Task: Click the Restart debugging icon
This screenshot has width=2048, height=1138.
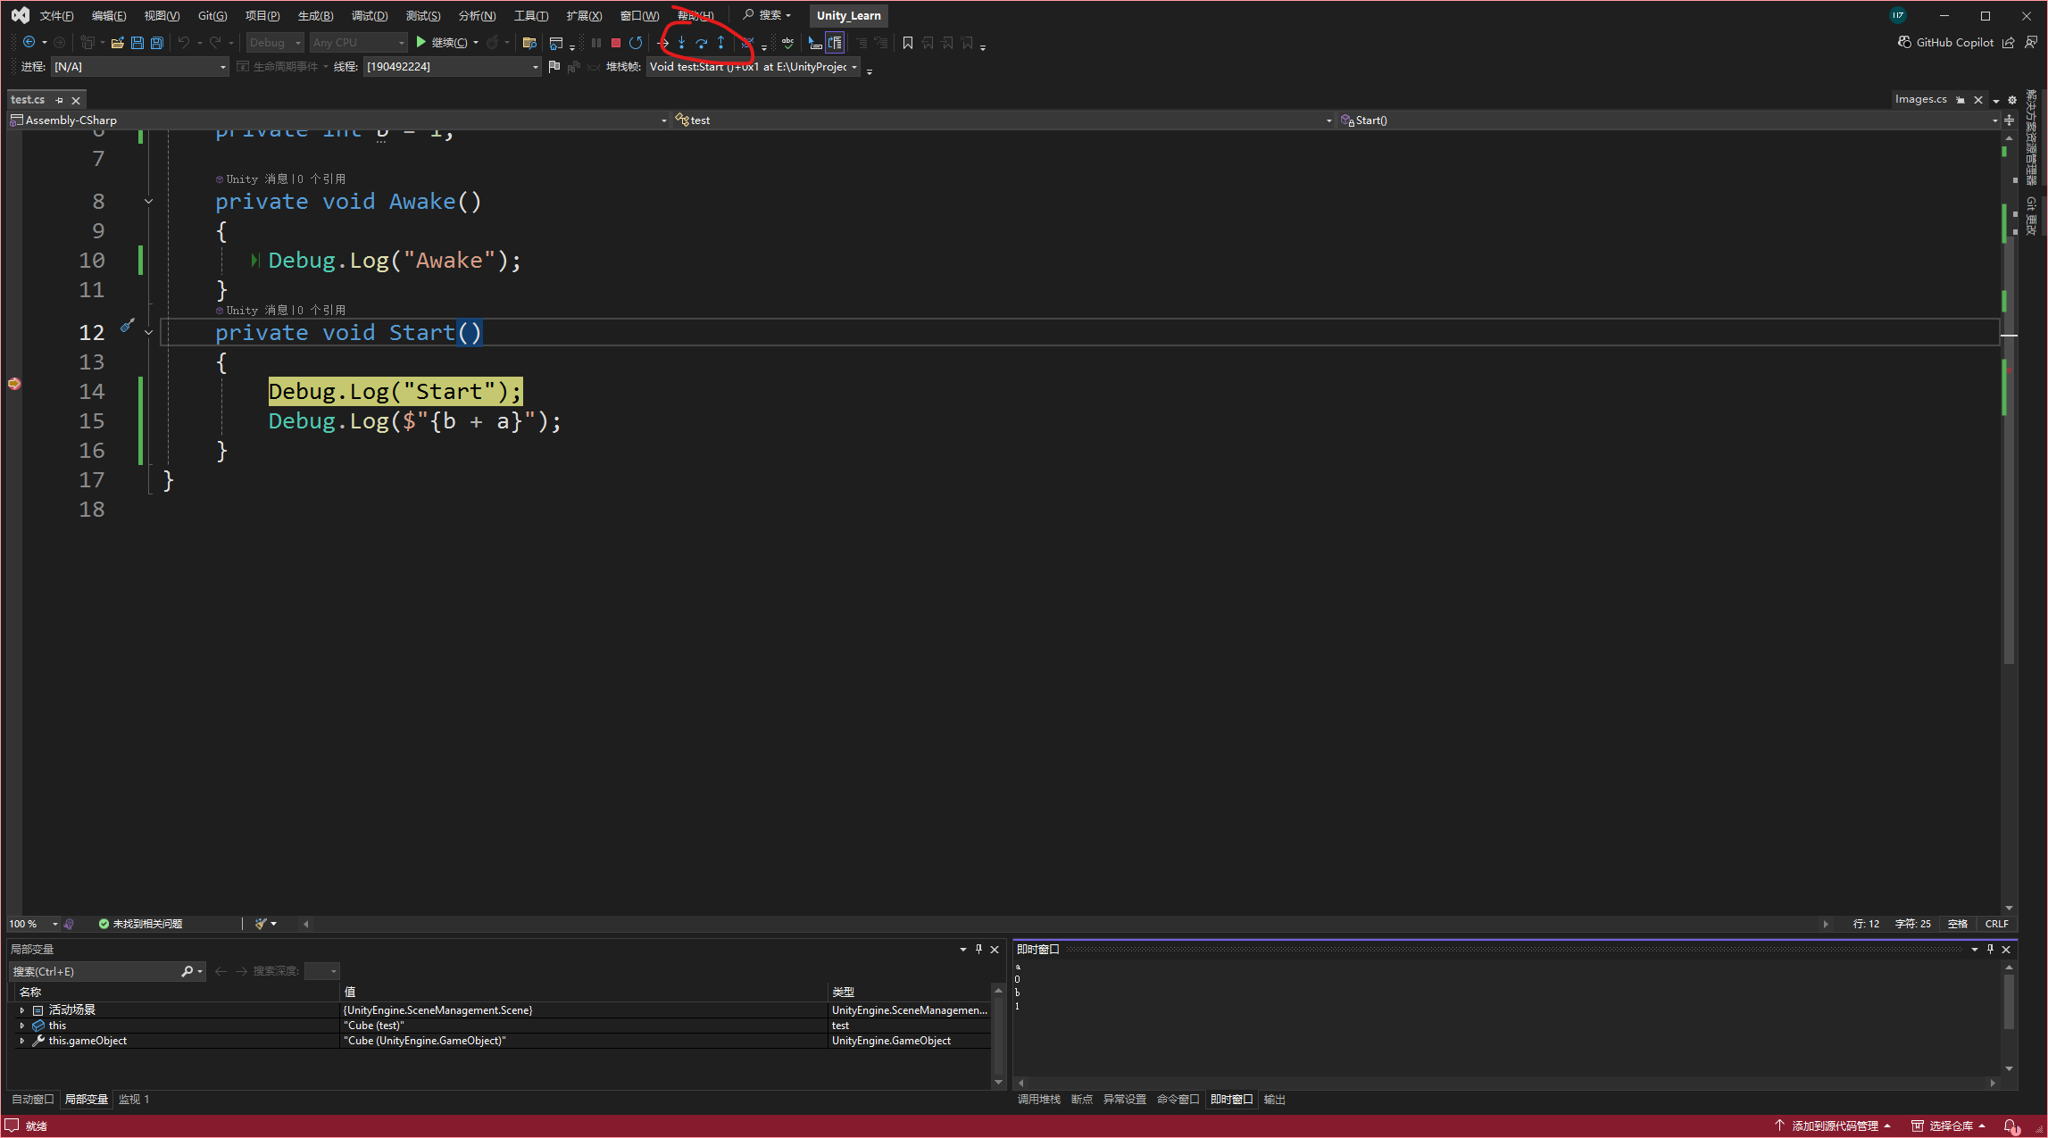Action: click(x=636, y=43)
